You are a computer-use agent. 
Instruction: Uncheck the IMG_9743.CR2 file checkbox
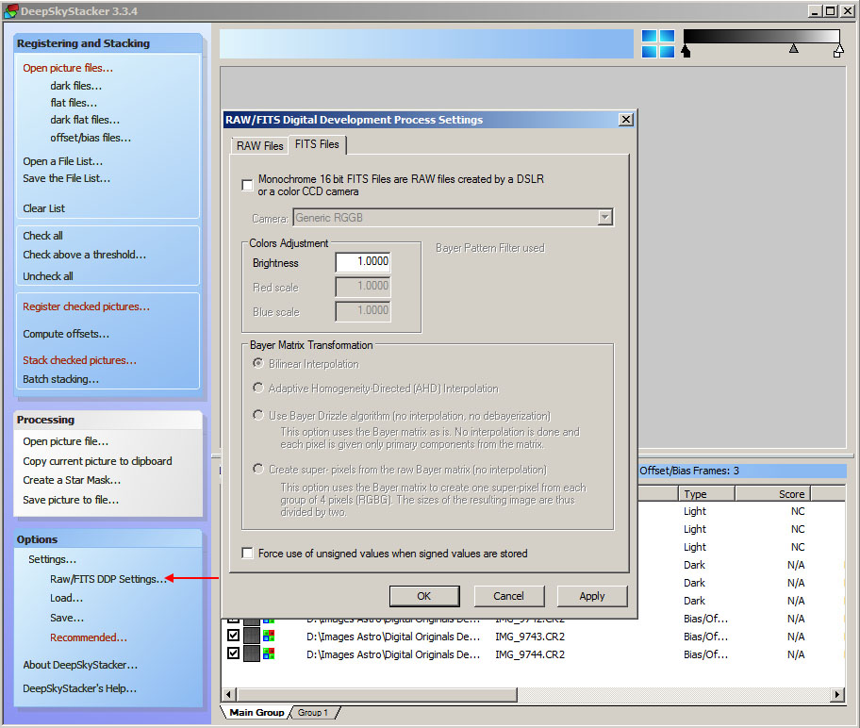[x=234, y=636]
